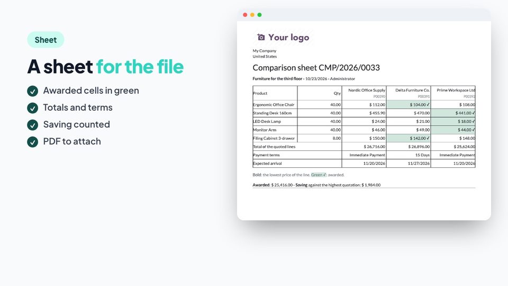Click the LED Desk Lamp row label
Viewport: 508px width, 286px height.
(x=267, y=121)
